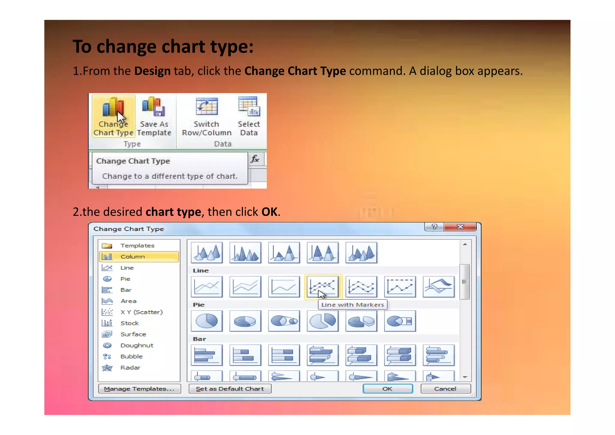Image resolution: width=615 pixels, height=435 pixels.
Task: Pick the 100% Stacked Bar chart thumbnail
Action: coord(284,355)
